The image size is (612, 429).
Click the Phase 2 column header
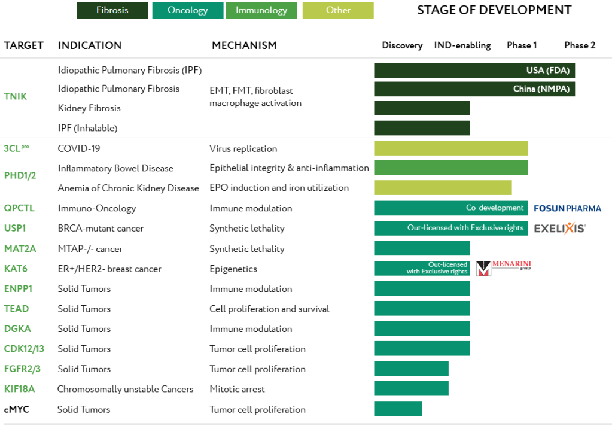pyautogui.click(x=579, y=45)
